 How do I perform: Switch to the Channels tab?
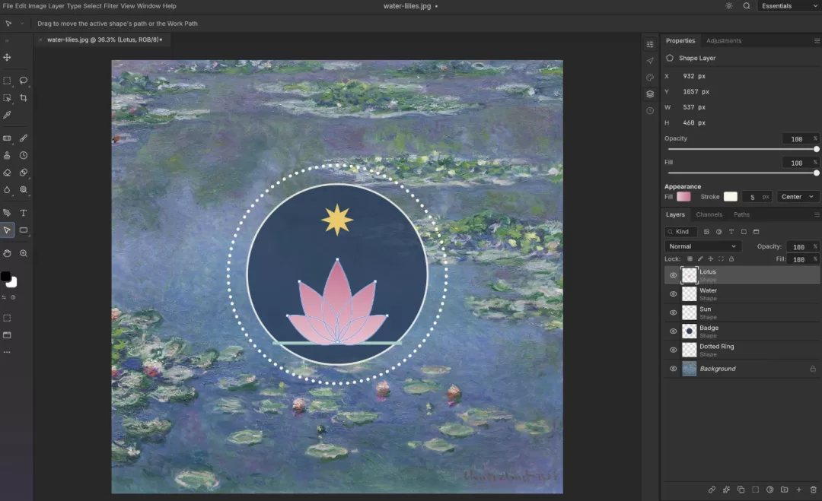[x=709, y=214]
